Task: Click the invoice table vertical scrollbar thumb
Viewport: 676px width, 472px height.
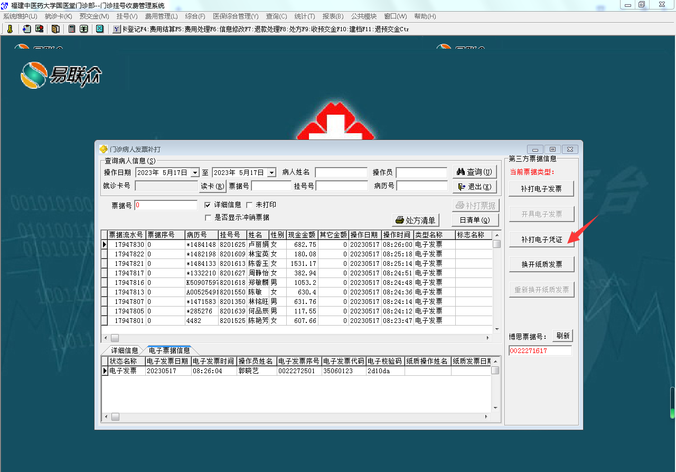Action: [497, 244]
